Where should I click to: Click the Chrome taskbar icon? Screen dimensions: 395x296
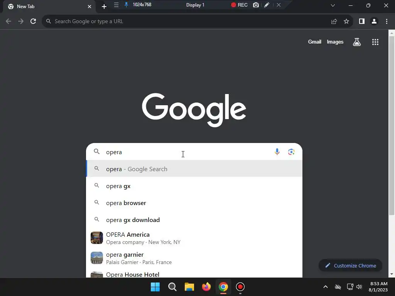[223, 287]
